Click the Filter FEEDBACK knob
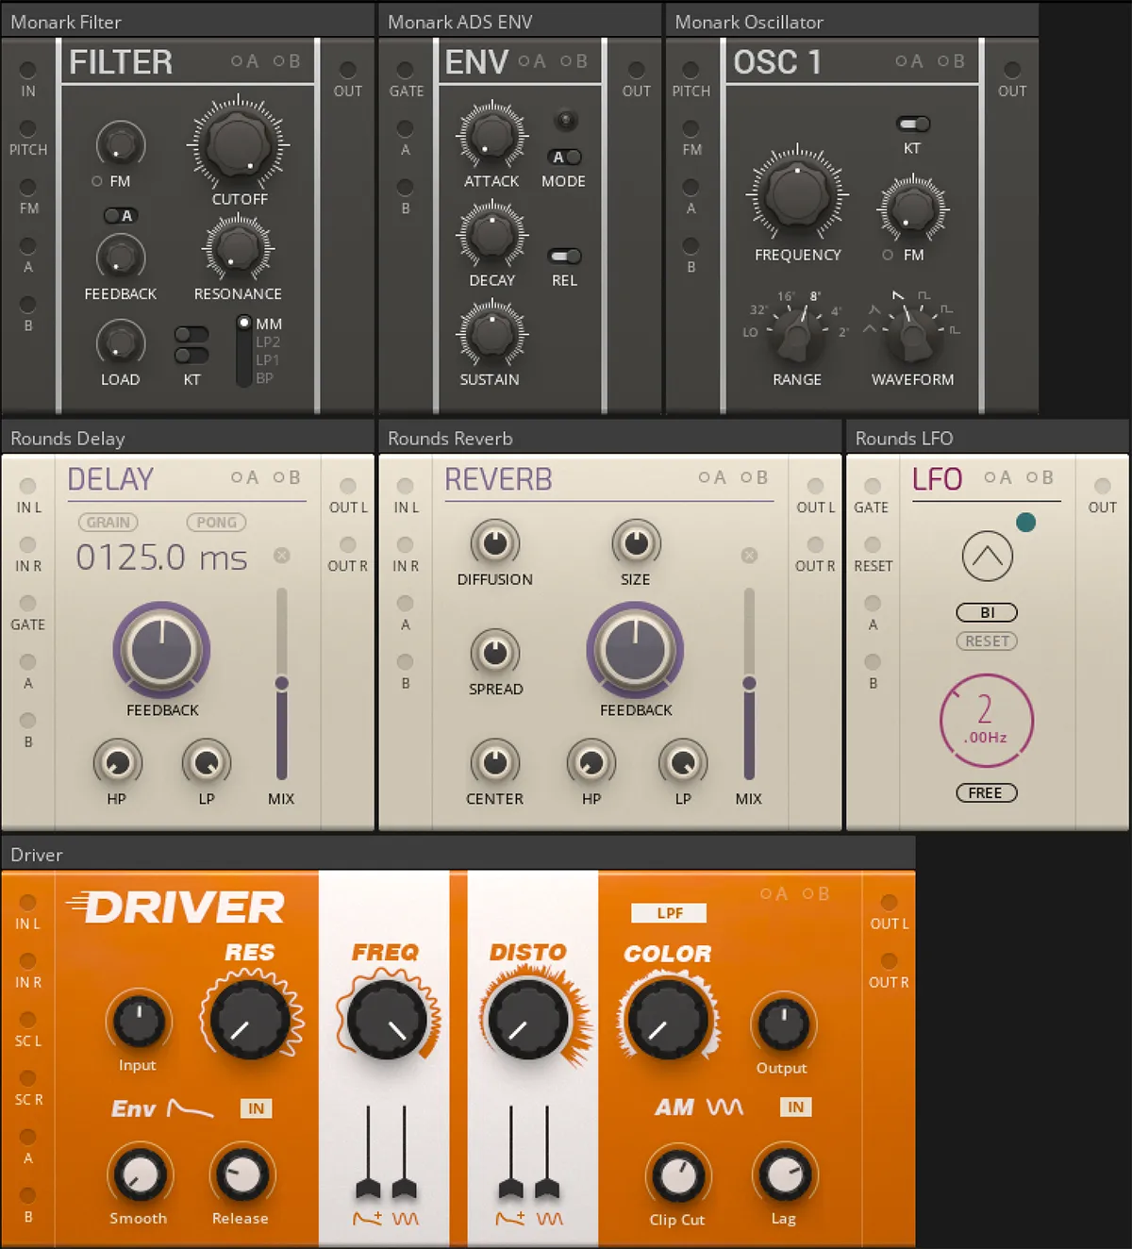The image size is (1132, 1249). pyautogui.click(x=120, y=256)
